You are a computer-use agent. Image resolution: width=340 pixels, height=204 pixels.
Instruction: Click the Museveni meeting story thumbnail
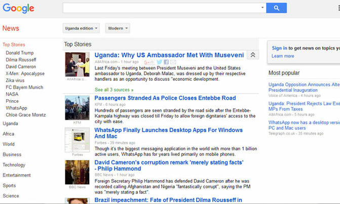pos(77,64)
